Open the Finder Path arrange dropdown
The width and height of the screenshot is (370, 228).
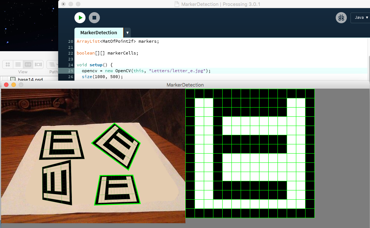click(53, 64)
